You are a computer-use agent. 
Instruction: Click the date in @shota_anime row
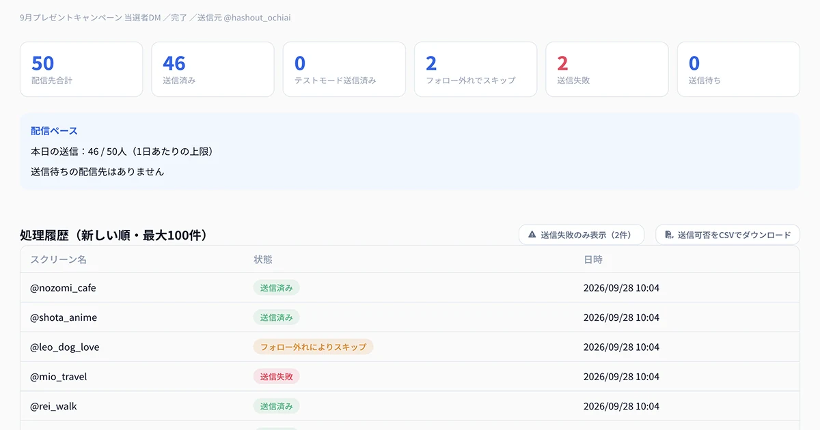[621, 317]
